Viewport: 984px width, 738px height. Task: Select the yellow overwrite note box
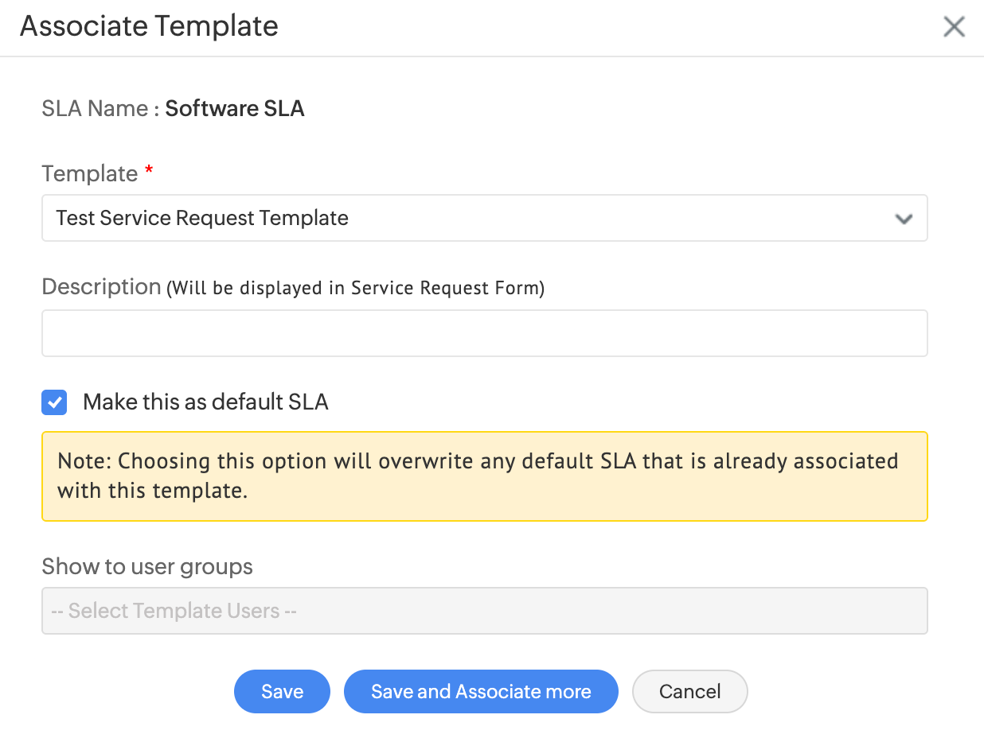(x=484, y=476)
